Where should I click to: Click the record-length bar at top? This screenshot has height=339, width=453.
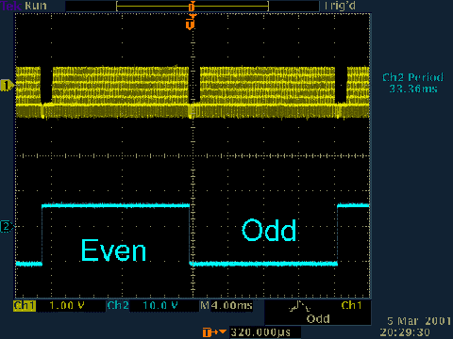[x=193, y=7]
